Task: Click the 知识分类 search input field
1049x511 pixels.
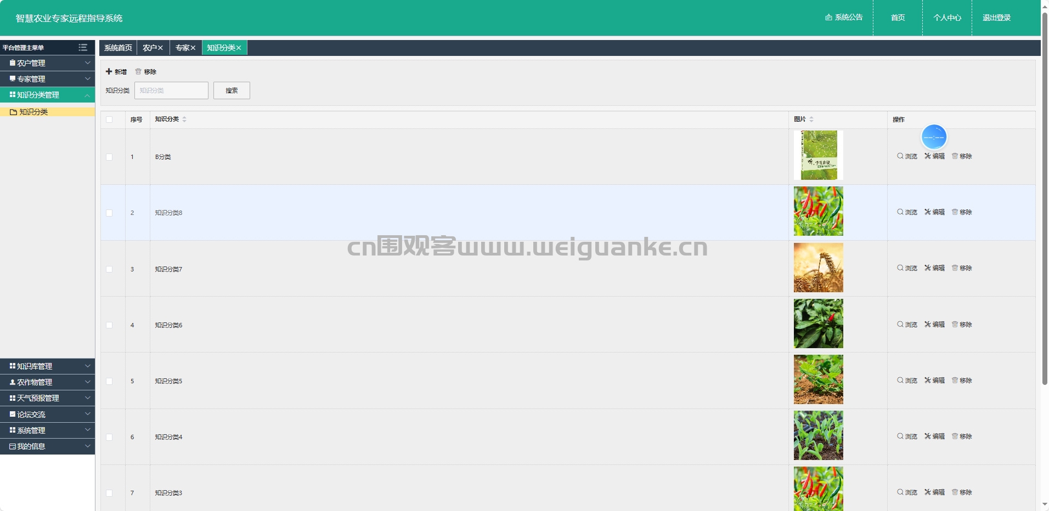Action: tap(171, 90)
